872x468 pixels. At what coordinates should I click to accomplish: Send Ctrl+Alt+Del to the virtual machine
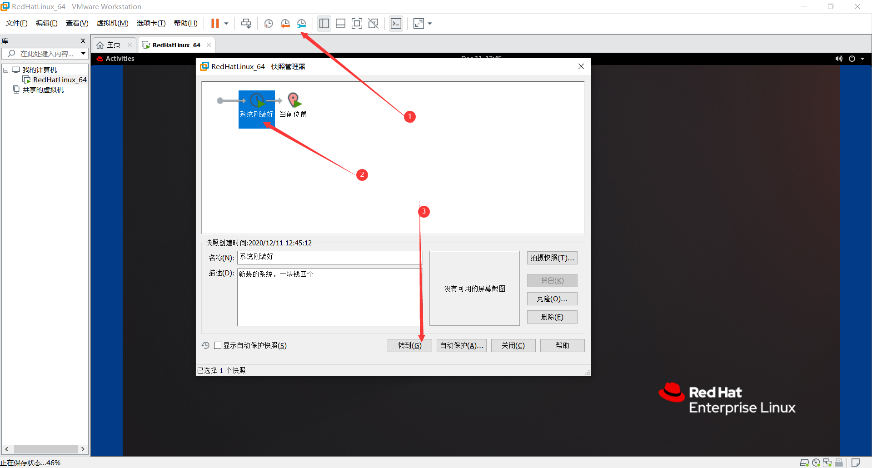pyautogui.click(x=246, y=24)
